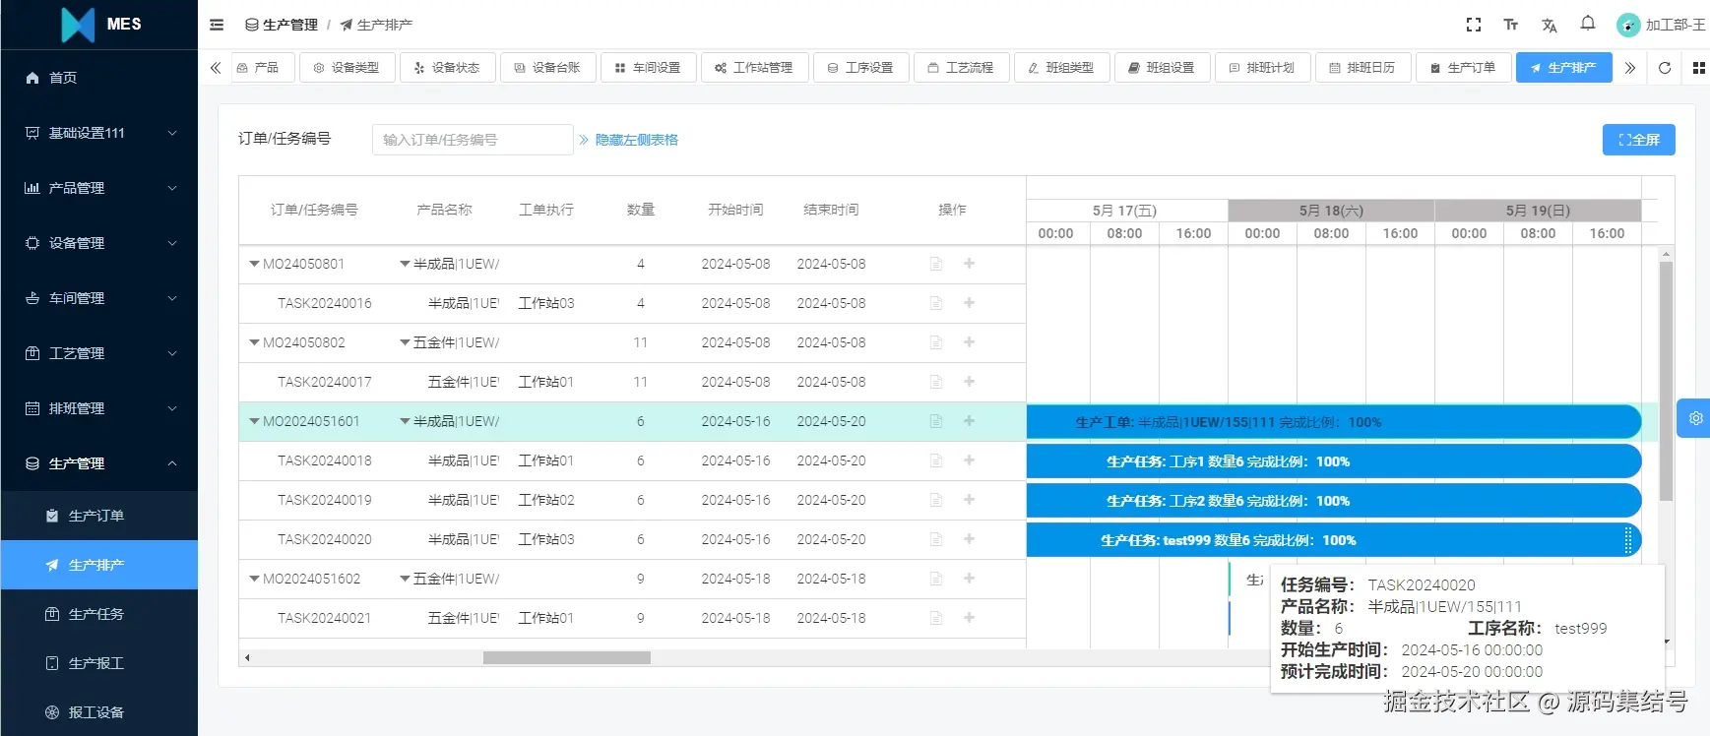Image resolution: width=1710 pixels, height=736 pixels.
Task: Switch to 生产订单 tab
Action: pyautogui.click(x=1463, y=68)
